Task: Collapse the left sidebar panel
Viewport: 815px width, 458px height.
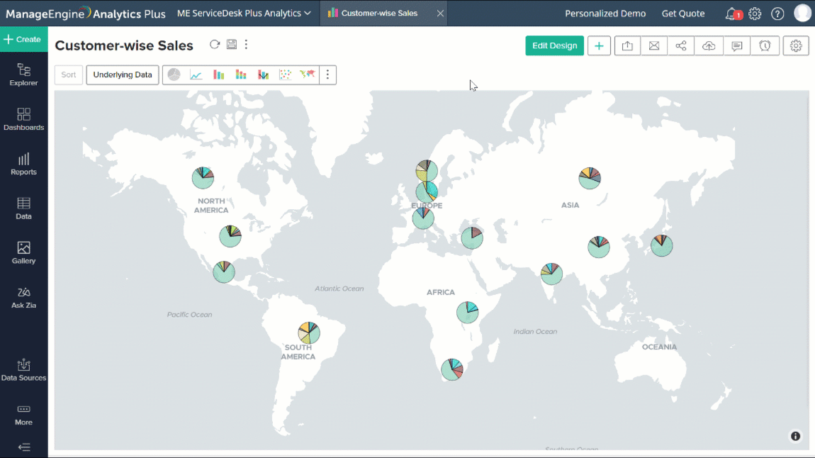Action: pos(23,447)
